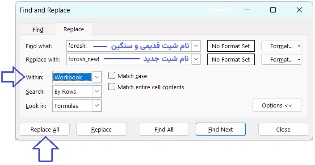
Task: Collapse options with Options << button
Action: 277,105
